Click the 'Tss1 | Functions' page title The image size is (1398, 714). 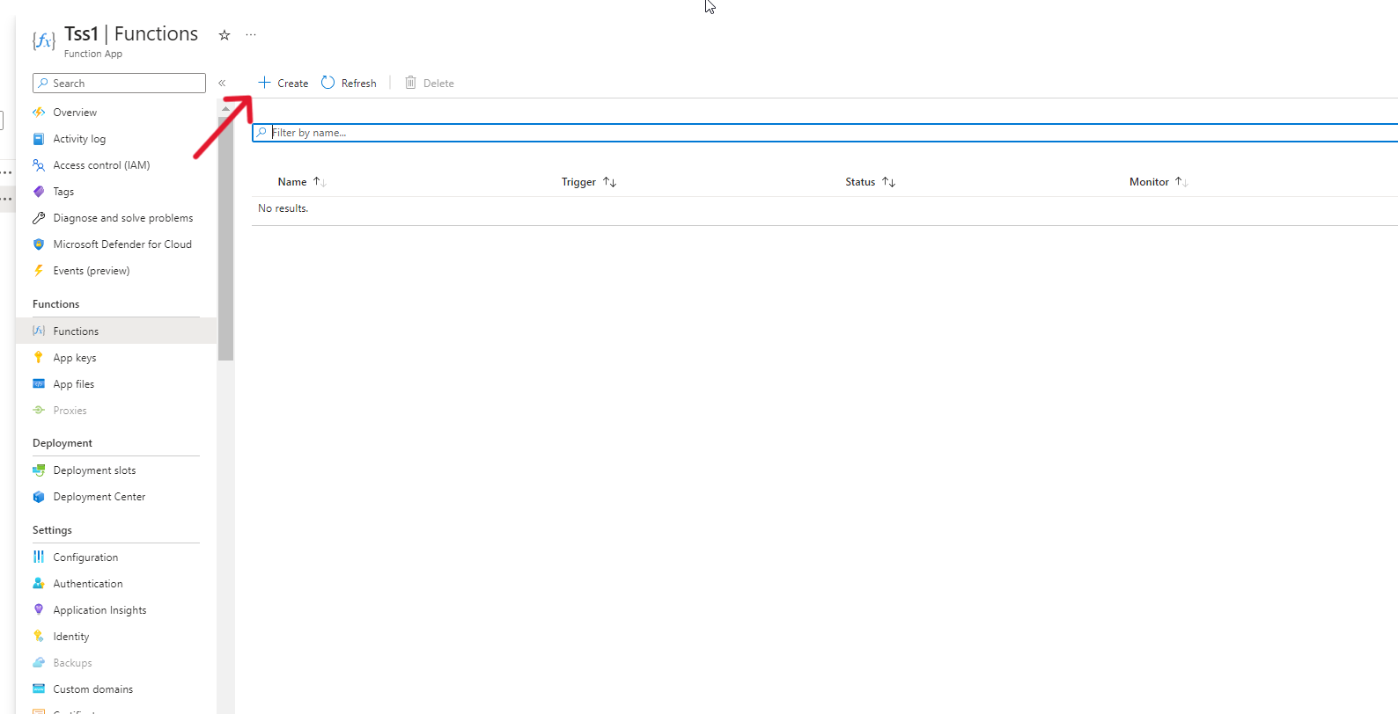coord(131,33)
